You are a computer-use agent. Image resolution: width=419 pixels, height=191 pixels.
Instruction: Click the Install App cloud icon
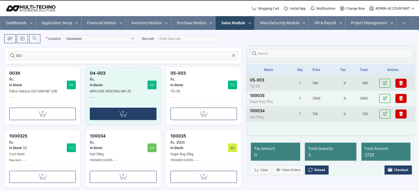point(286,8)
